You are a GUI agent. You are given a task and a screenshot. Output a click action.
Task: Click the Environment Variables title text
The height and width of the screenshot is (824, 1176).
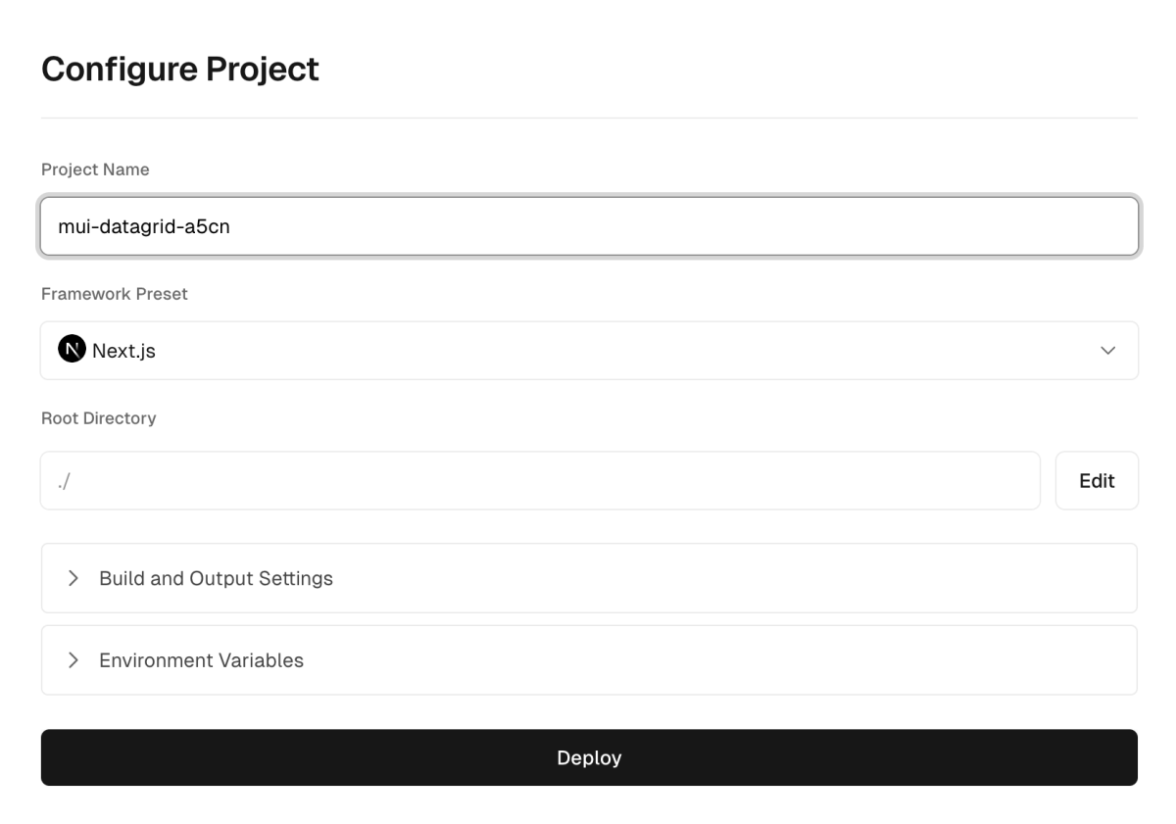click(x=201, y=660)
